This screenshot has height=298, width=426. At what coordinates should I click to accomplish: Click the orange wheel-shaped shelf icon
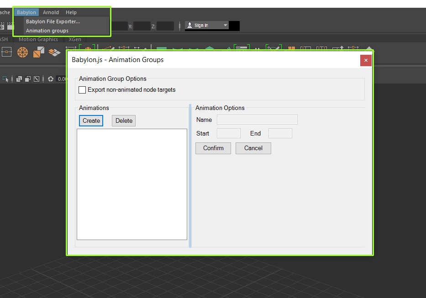coord(22,52)
